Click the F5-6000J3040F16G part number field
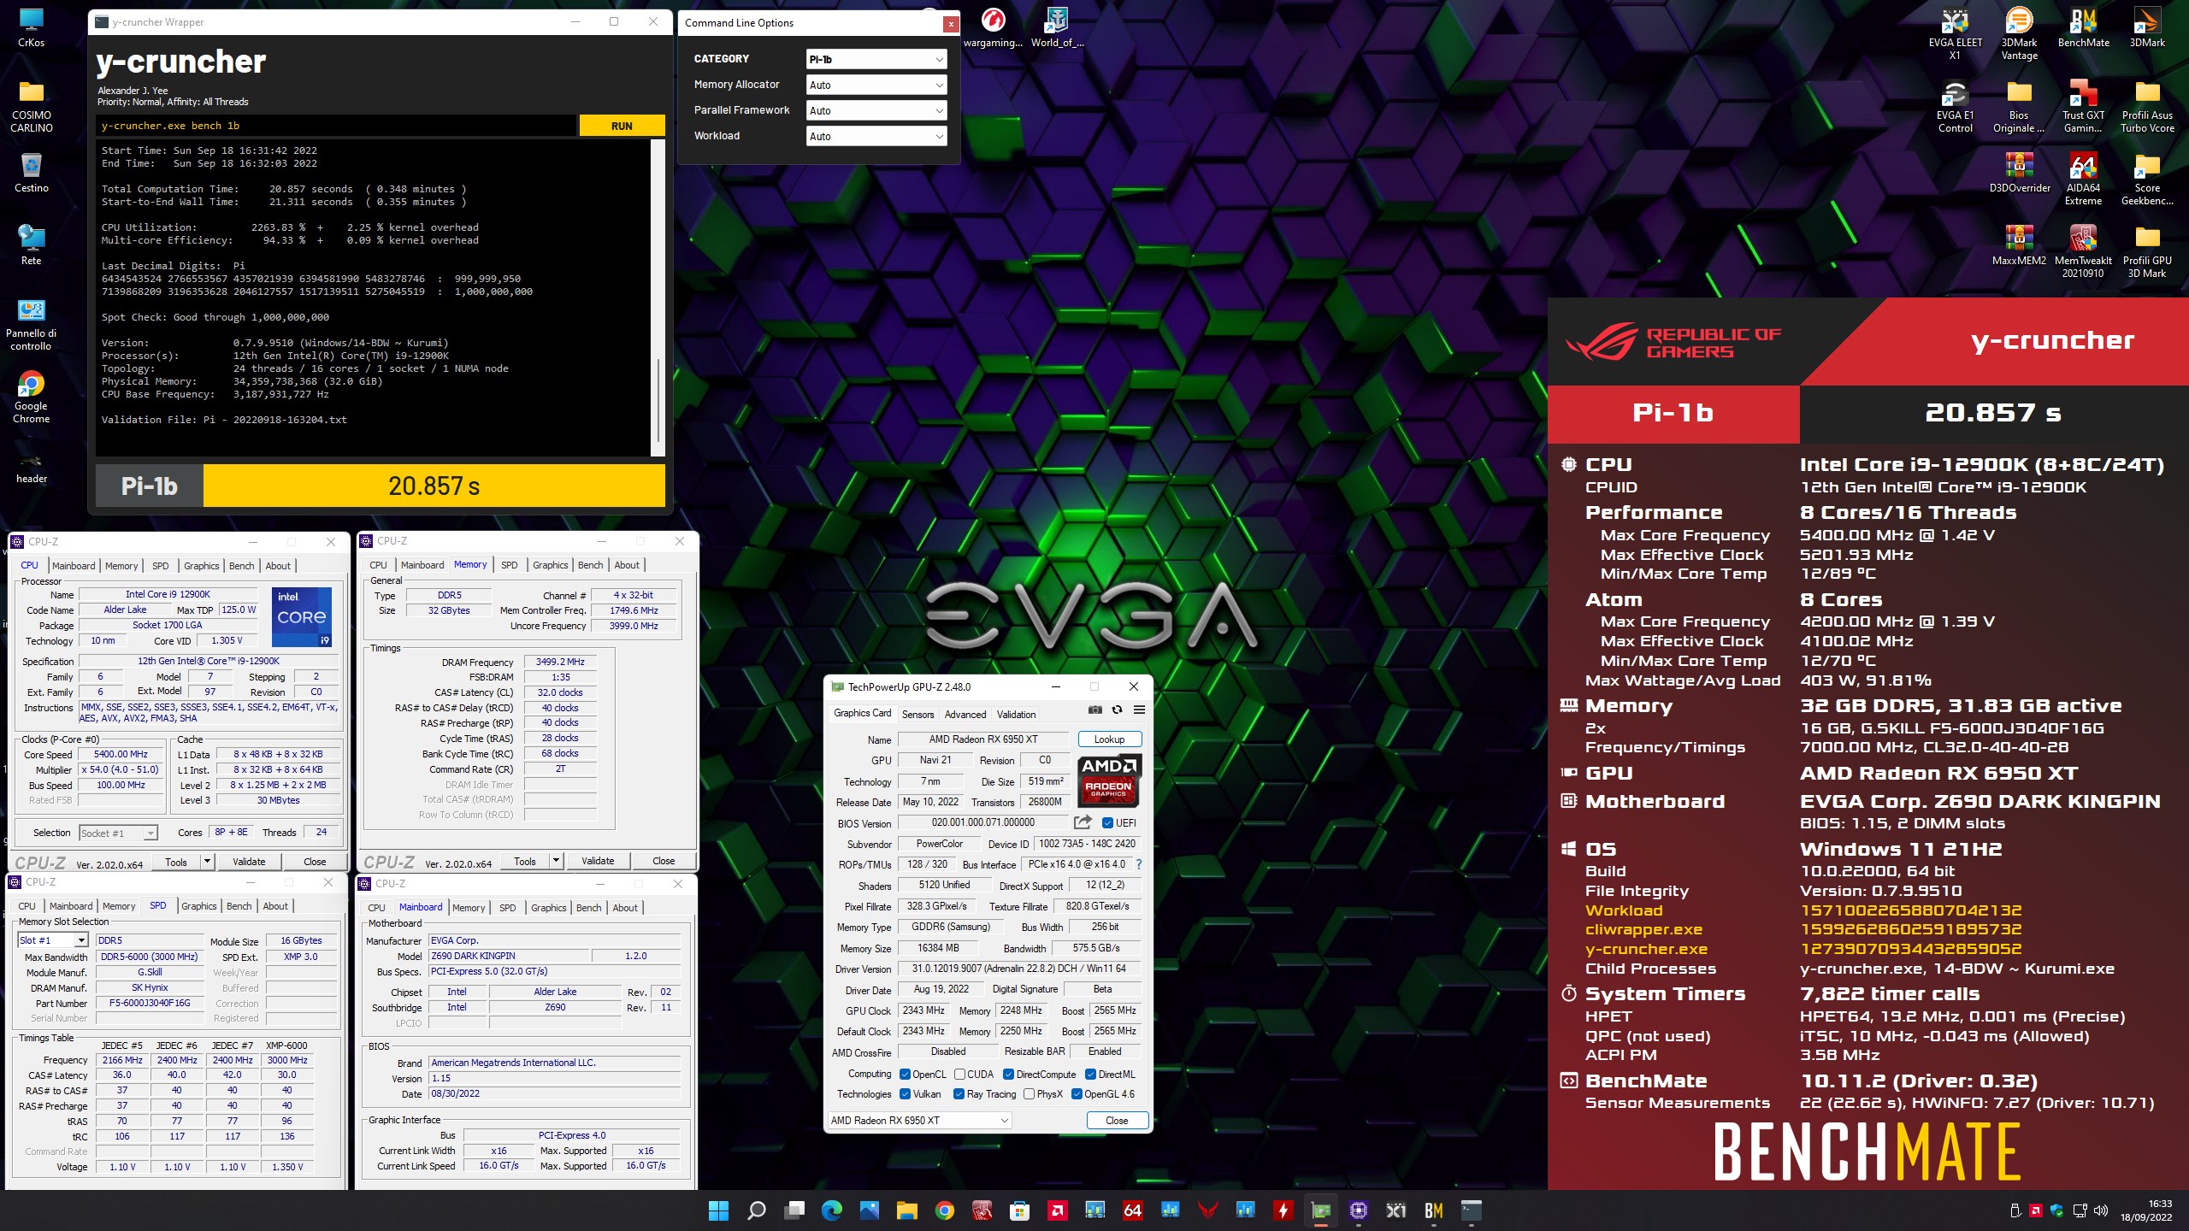 point(150,1004)
